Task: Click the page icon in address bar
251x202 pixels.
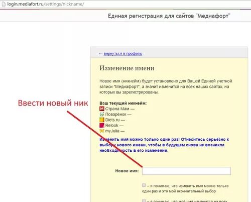Action: (x=3, y=4)
